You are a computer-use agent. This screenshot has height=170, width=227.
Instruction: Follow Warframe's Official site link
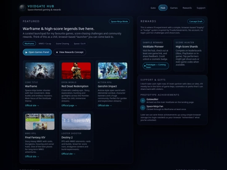pos(32,105)
